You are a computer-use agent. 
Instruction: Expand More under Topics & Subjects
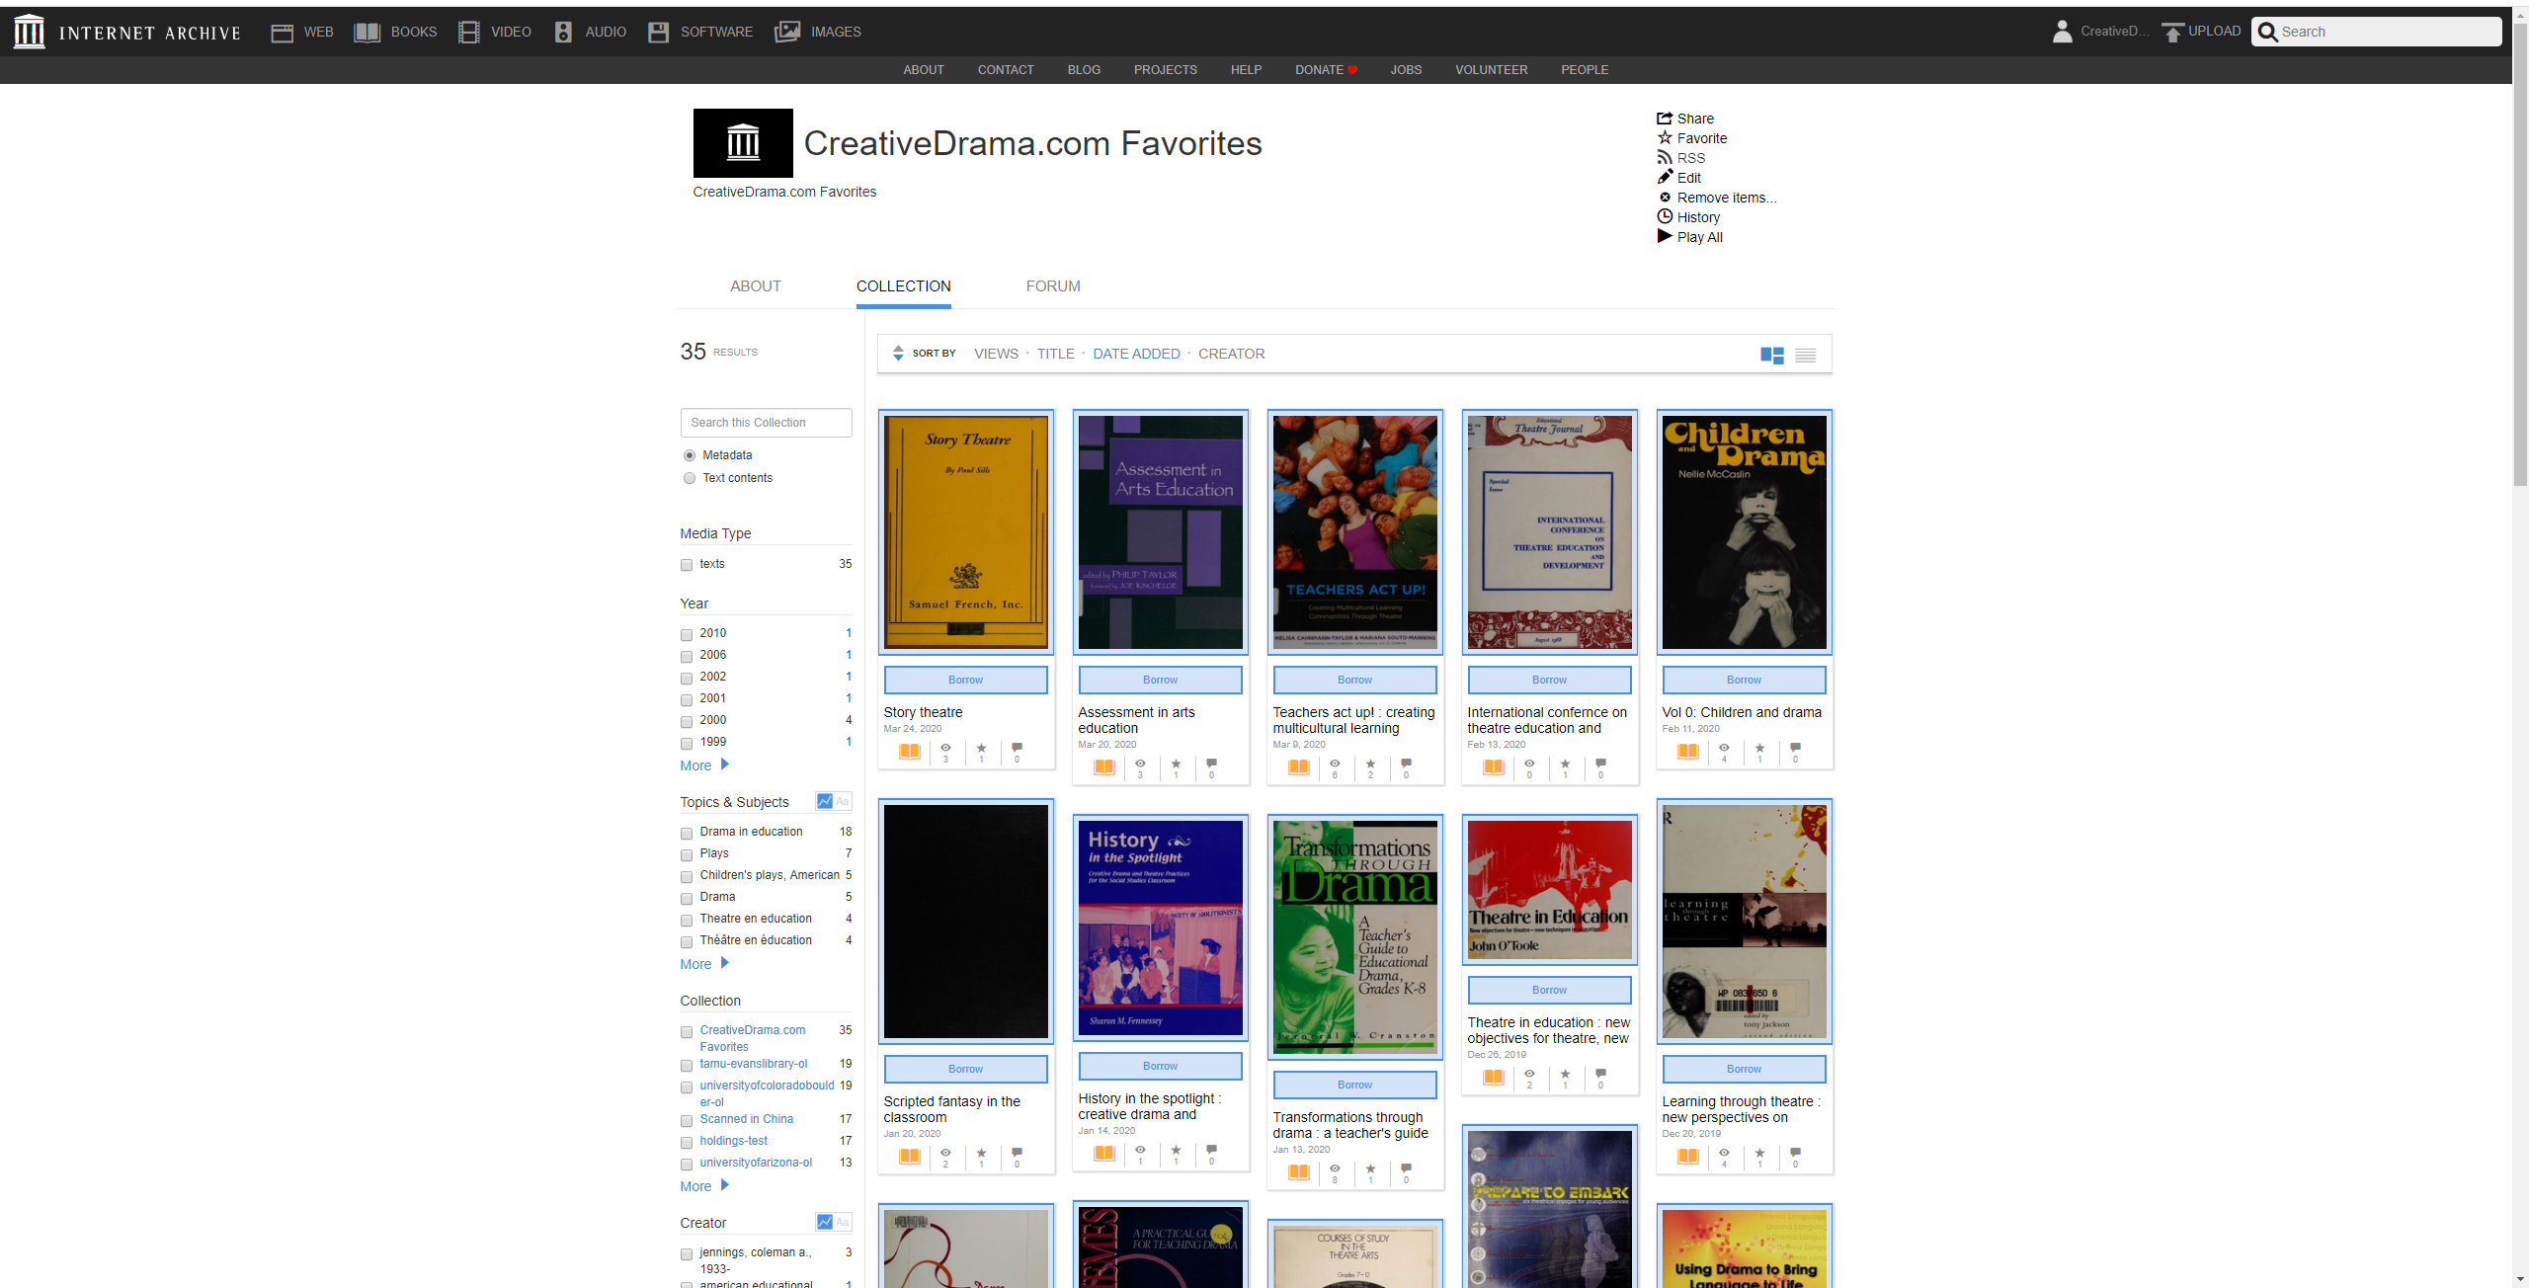click(x=703, y=964)
